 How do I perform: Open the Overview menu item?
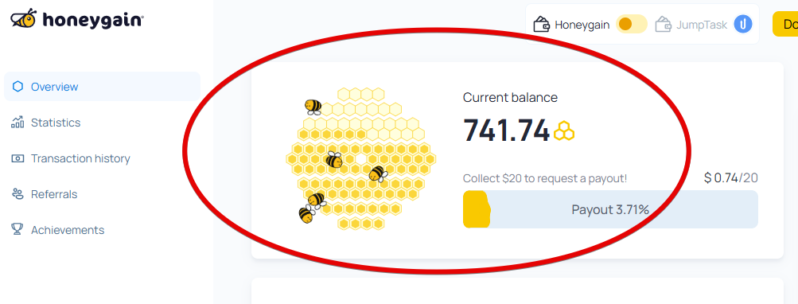coord(102,87)
